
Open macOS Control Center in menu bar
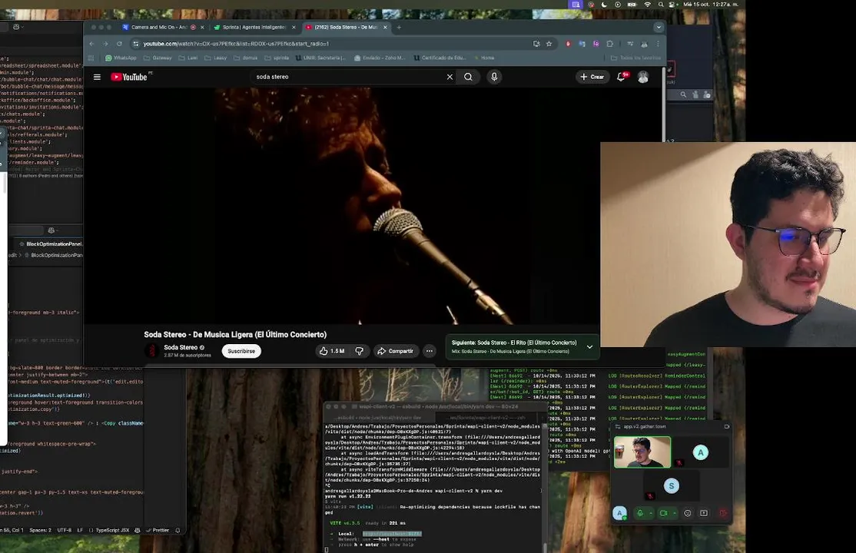coord(672,5)
